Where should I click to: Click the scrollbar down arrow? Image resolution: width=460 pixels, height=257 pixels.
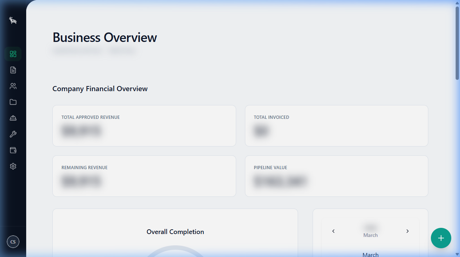[457, 254]
